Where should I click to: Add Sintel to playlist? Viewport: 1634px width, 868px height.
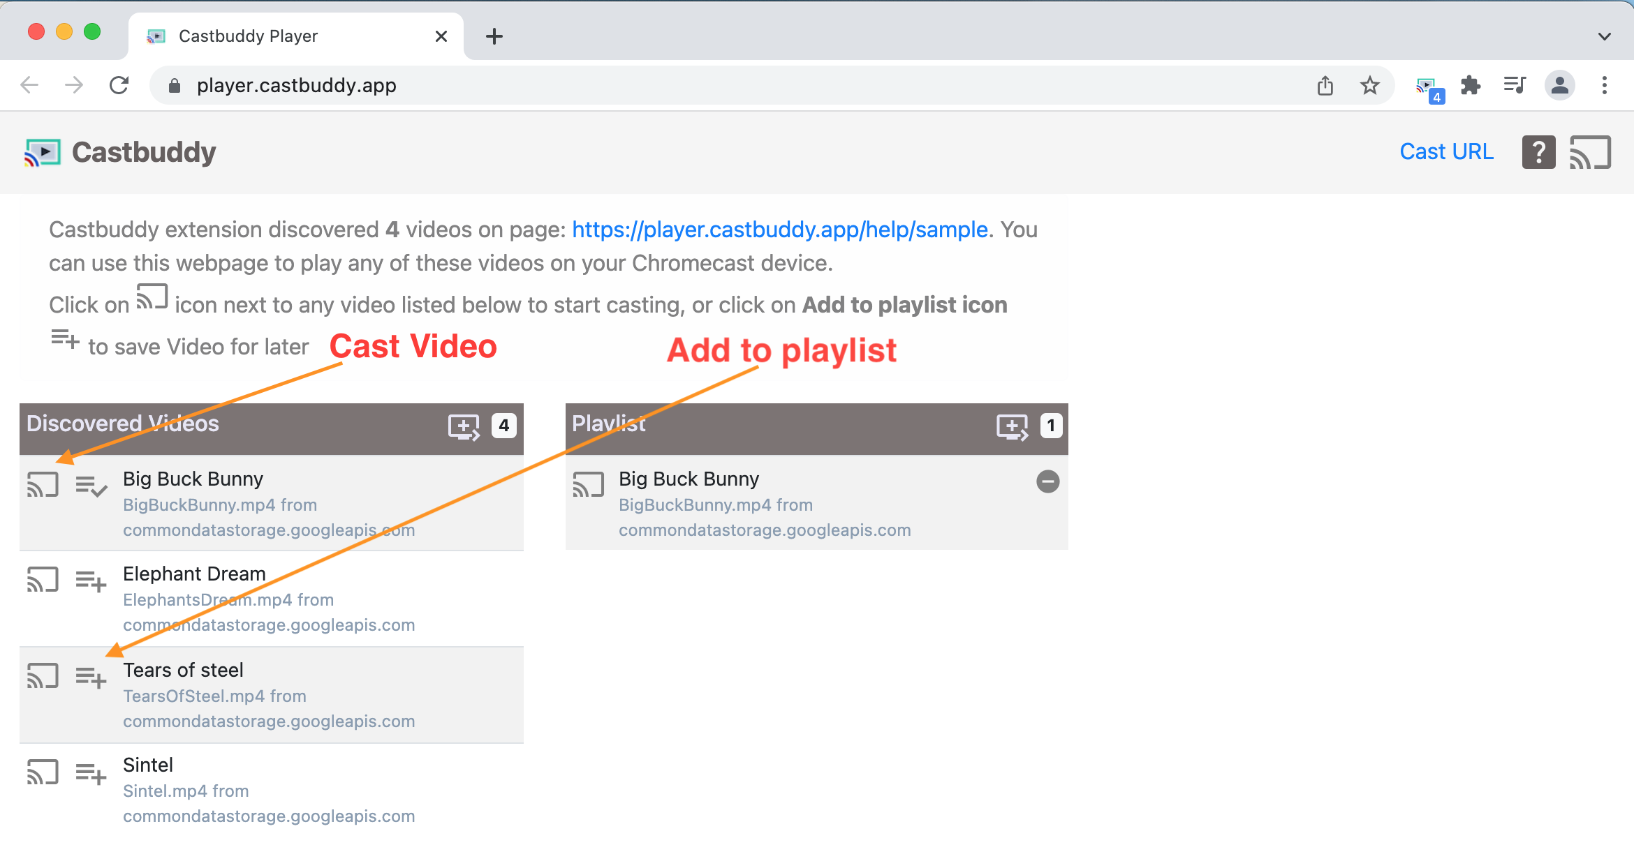pyautogui.click(x=91, y=772)
